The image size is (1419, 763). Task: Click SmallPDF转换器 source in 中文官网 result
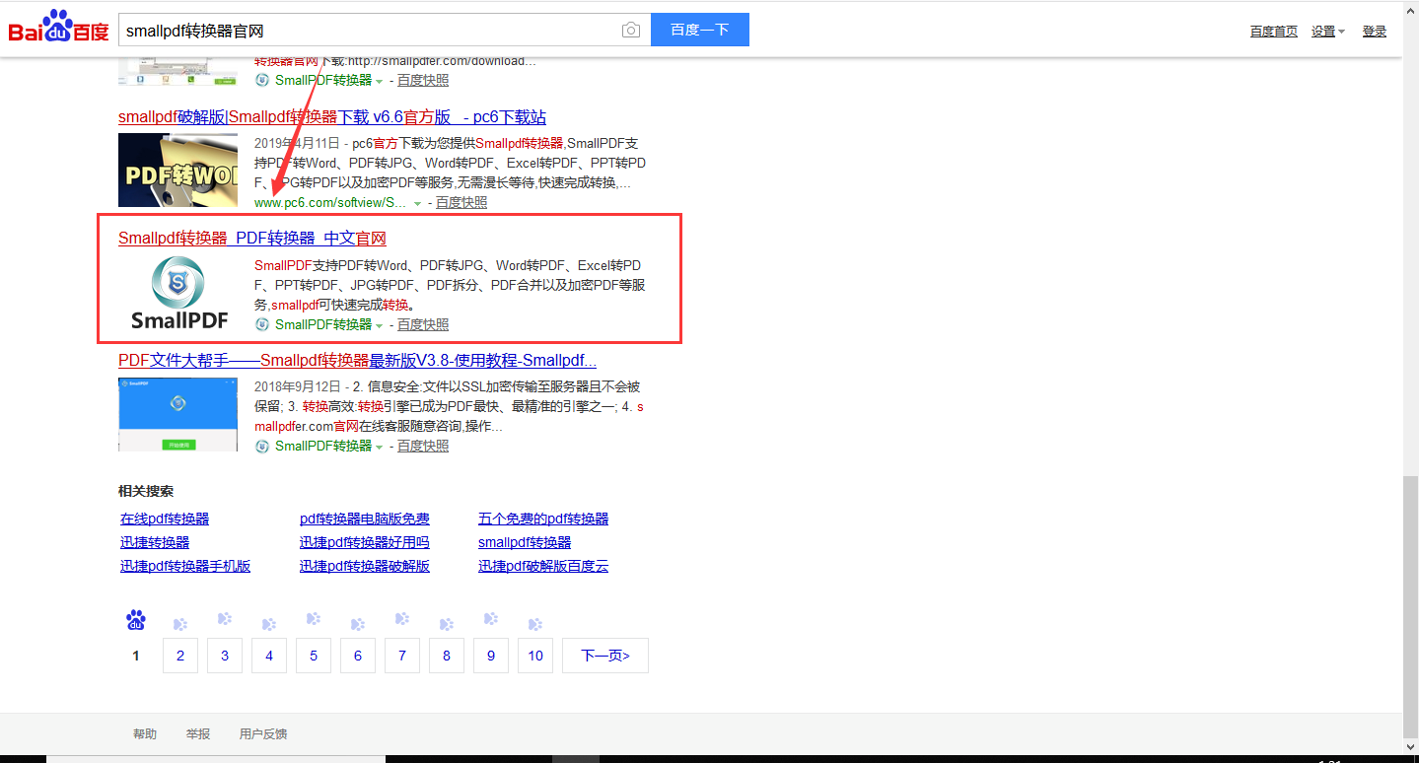click(323, 324)
